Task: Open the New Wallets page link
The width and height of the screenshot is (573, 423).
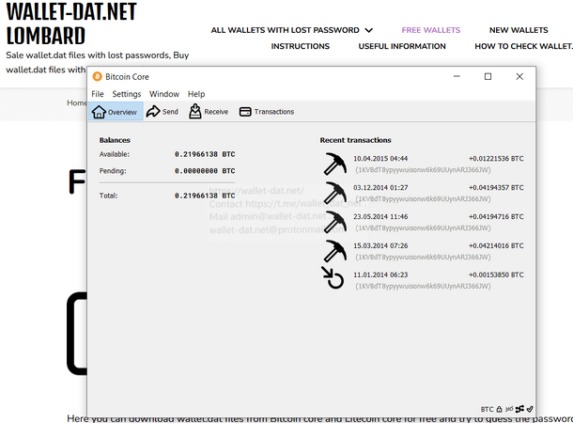Action: pyautogui.click(x=519, y=30)
